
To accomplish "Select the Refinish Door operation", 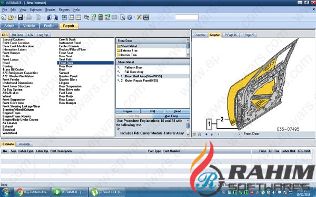I will [x=133, y=68].
